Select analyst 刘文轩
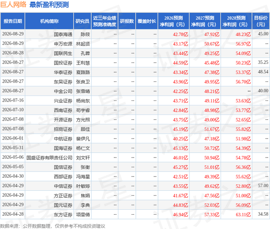 [x=83, y=158]
